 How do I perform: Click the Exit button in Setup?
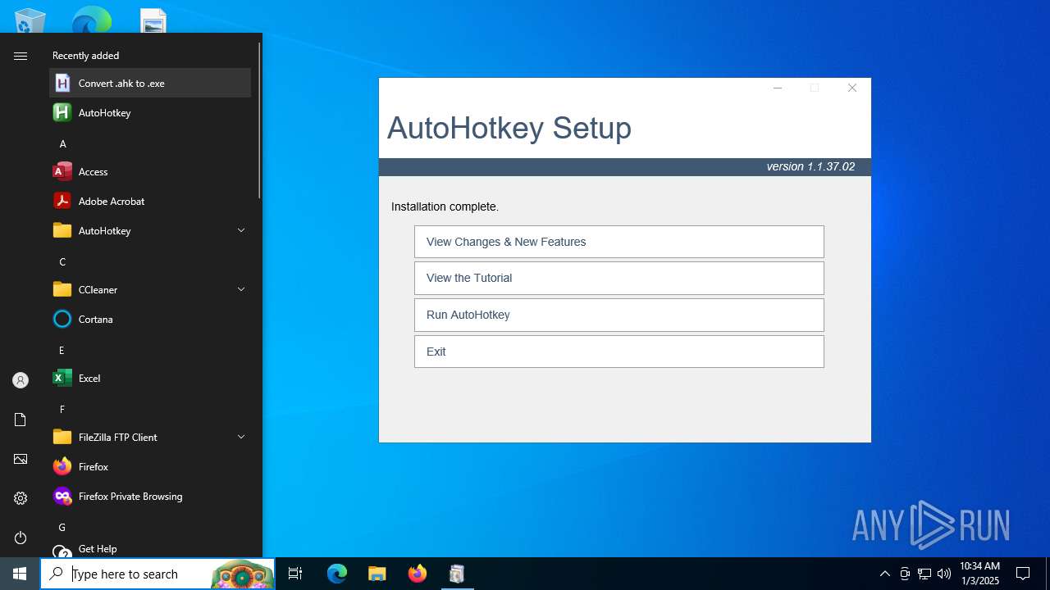pos(619,352)
